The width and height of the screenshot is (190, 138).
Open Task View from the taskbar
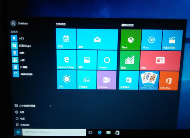(x=90, y=133)
